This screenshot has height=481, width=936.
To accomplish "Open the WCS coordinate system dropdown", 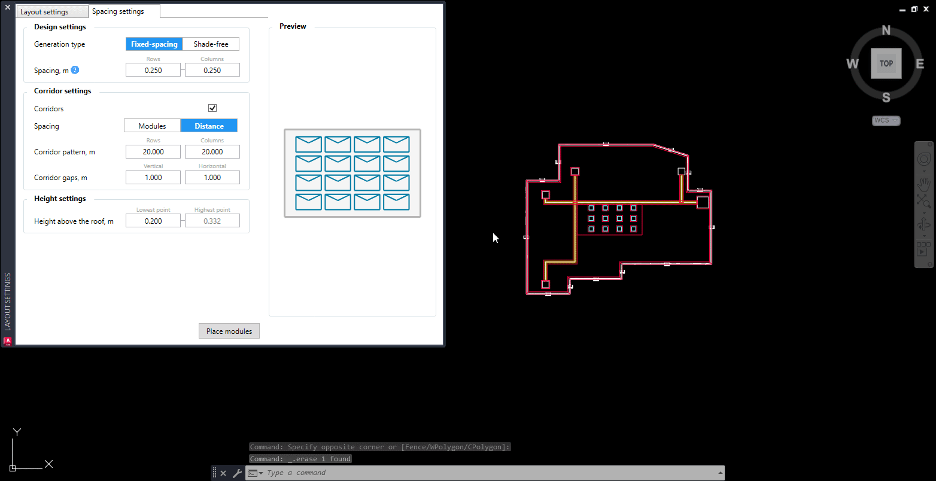I will click(x=886, y=121).
